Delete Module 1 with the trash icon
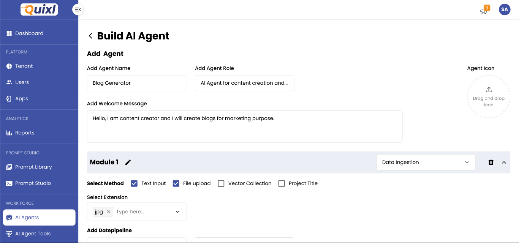This screenshot has height=243, width=519. coord(491,163)
